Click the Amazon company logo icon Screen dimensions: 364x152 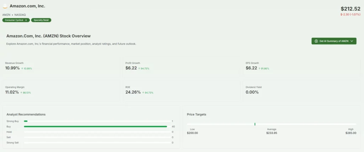[5, 6]
